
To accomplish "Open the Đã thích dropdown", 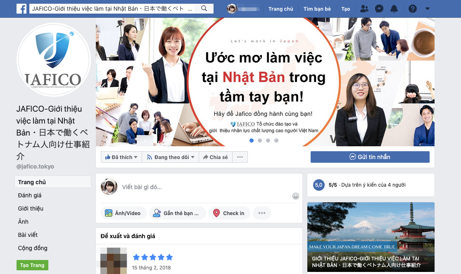I will (121, 157).
